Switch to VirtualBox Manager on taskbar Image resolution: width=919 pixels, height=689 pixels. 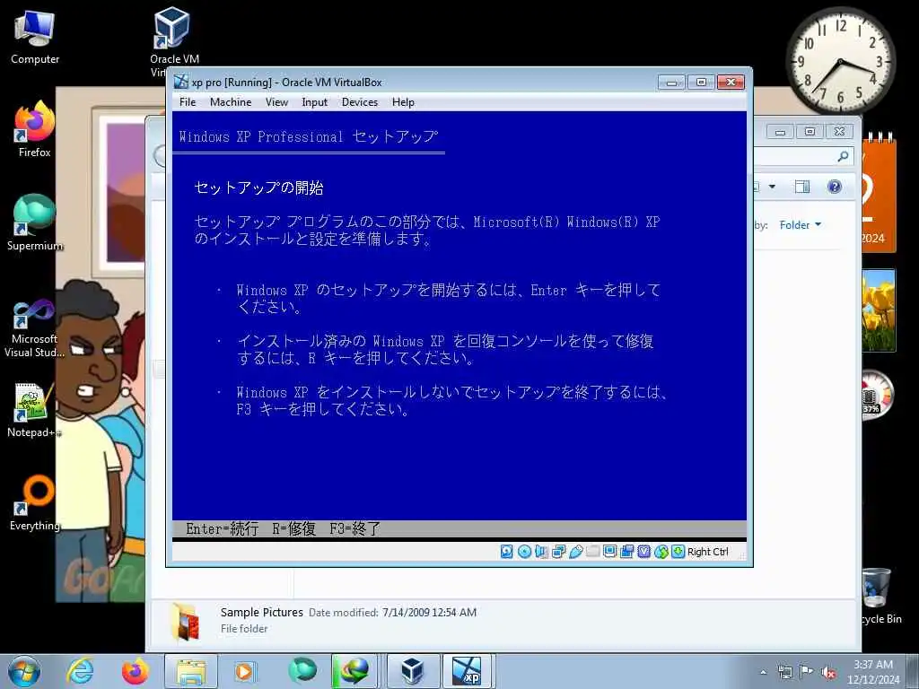(x=413, y=671)
